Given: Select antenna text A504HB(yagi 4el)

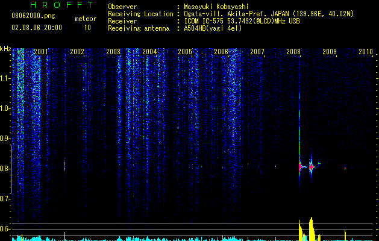Looking at the screenshot, I should pos(213,28).
